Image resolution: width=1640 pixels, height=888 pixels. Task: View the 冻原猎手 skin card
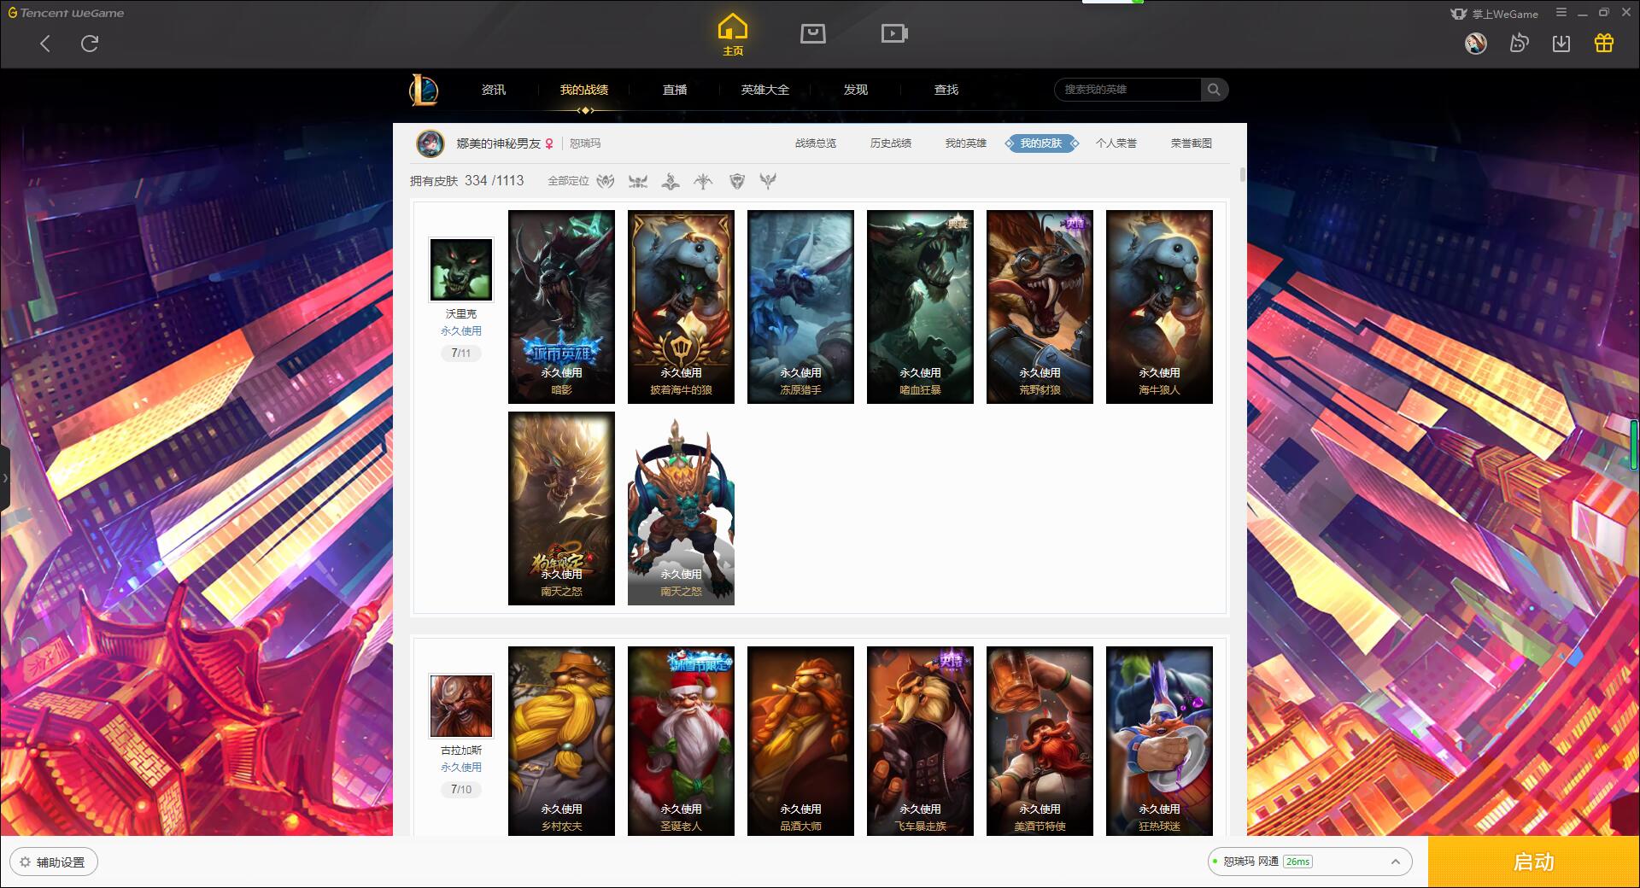(800, 307)
